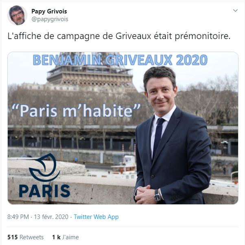View the 1 k J'aime list

tap(66, 237)
